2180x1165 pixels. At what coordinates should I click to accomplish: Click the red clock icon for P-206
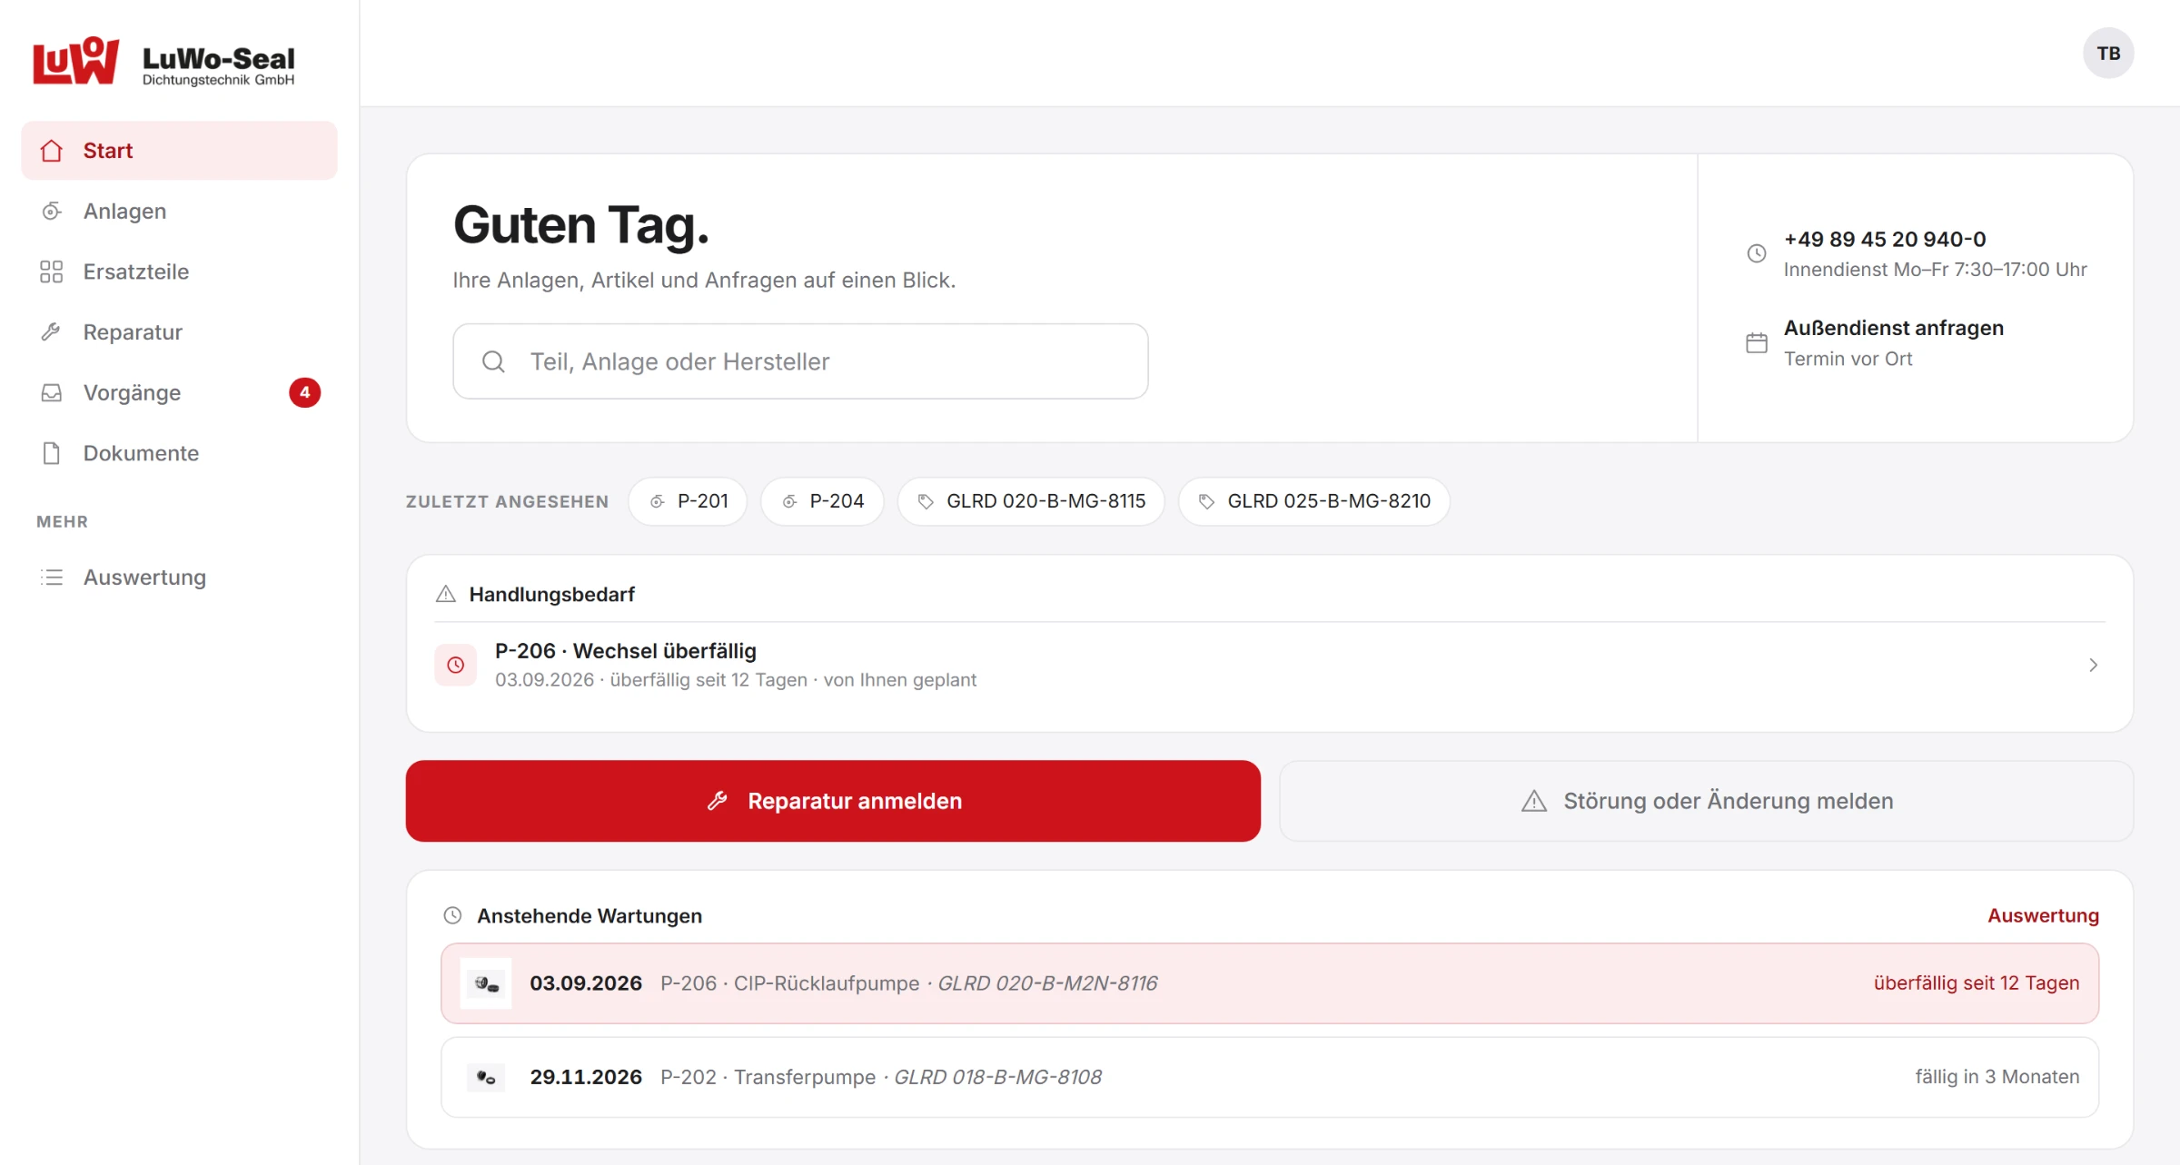click(x=456, y=665)
